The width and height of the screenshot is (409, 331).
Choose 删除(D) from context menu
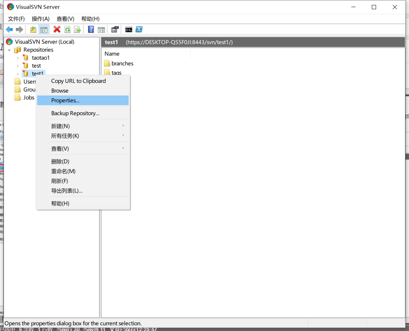[83, 161]
